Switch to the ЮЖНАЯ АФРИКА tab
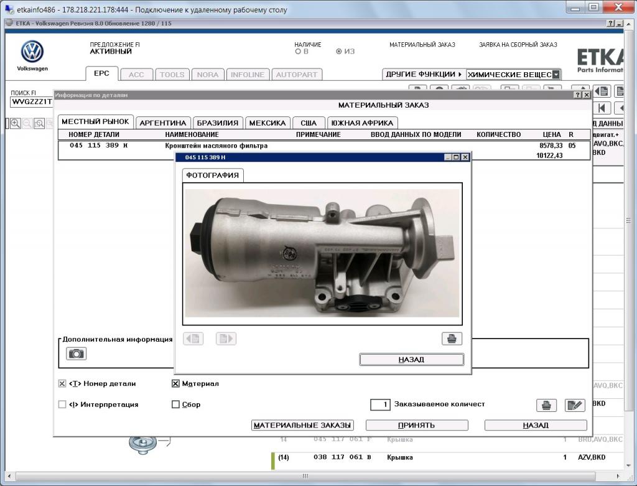 [363, 123]
